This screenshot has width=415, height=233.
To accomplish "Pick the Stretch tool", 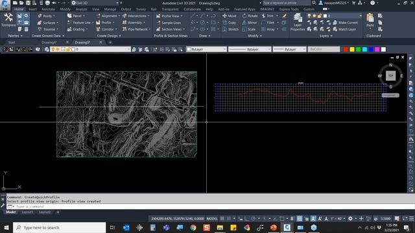I will click(x=230, y=29).
